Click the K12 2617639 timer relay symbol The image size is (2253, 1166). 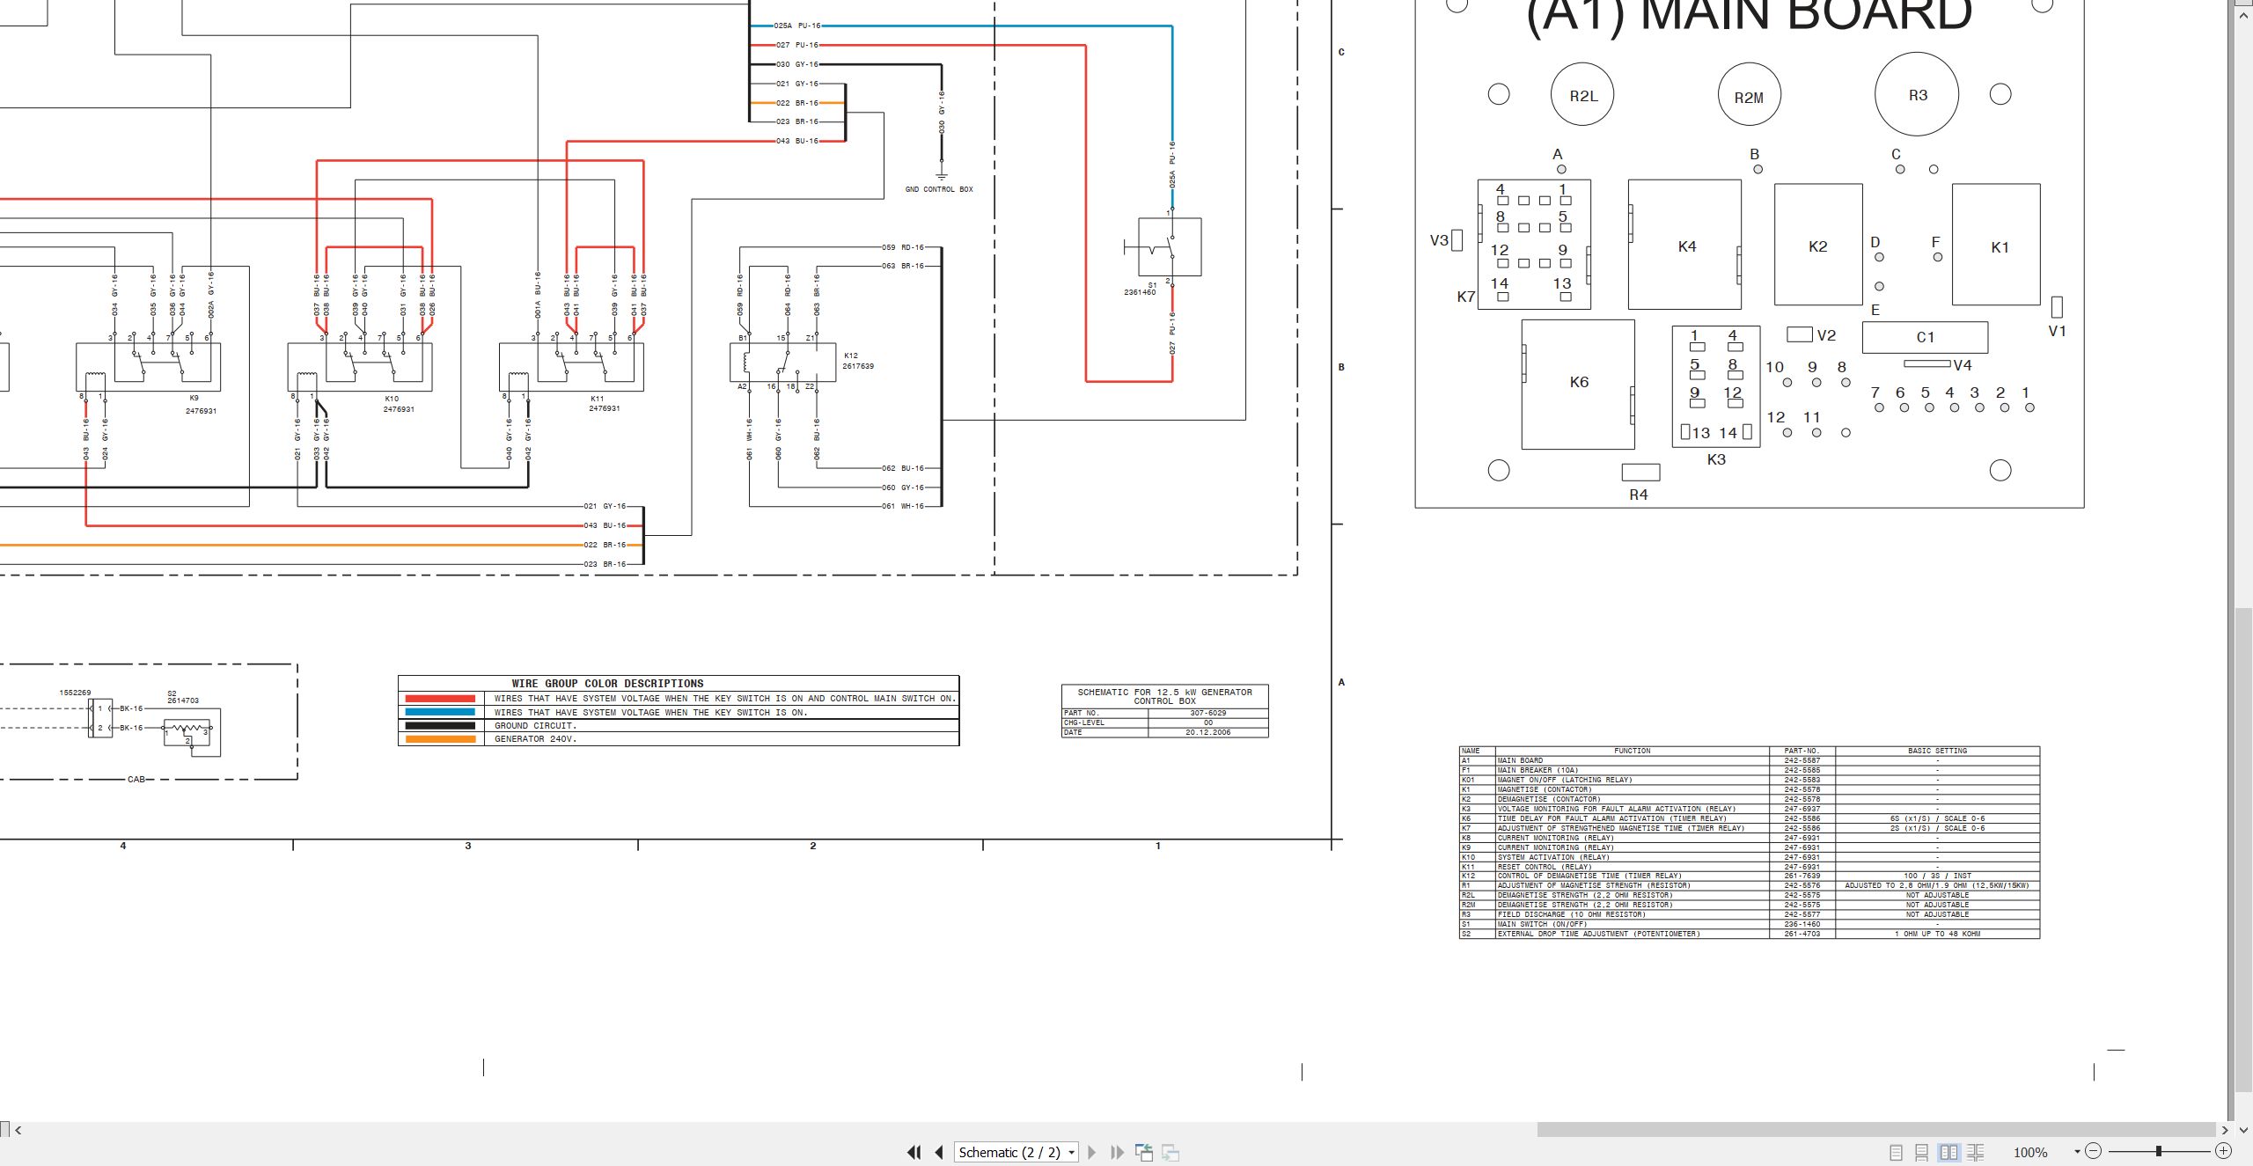pos(782,362)
